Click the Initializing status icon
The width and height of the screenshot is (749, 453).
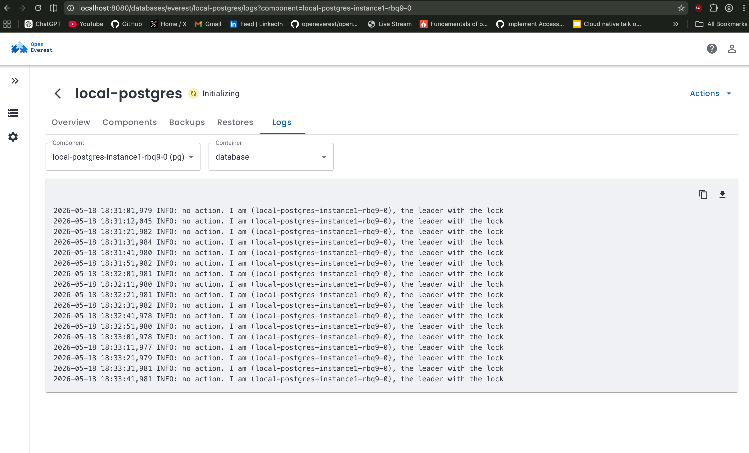(x=193, y=93)
